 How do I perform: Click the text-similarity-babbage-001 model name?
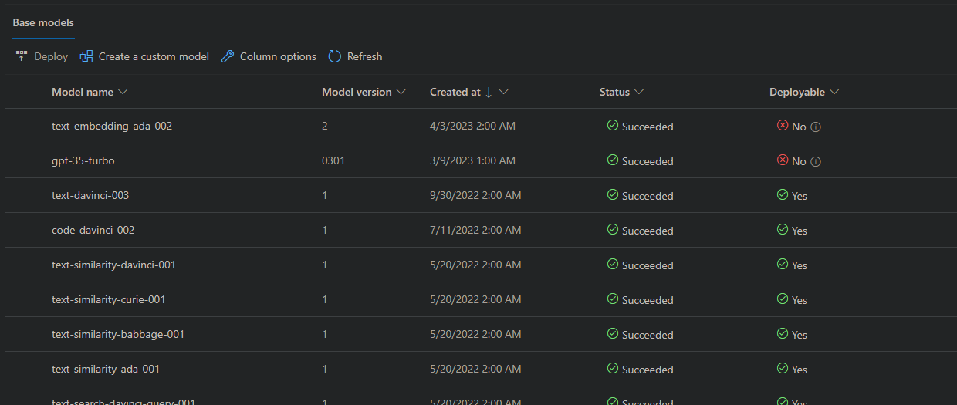[x=118, y=335]
